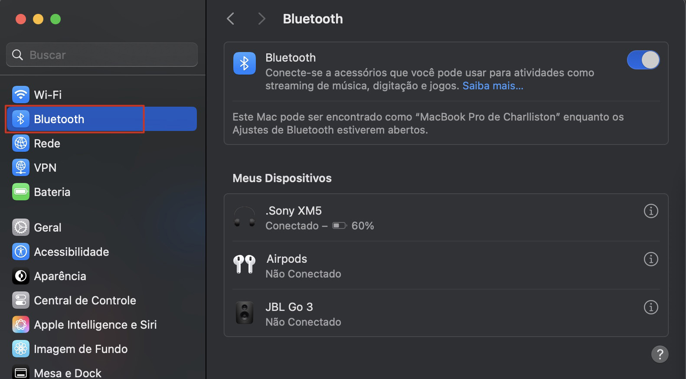Click the Buscar search field
The image size is (686, 379).
pos(101,55)
